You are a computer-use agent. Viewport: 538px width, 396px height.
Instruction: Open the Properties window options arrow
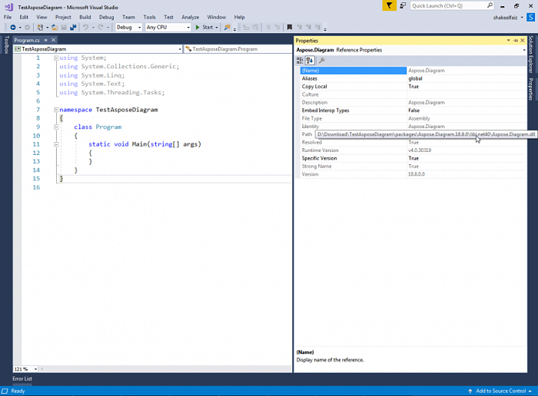coord(508,41)
